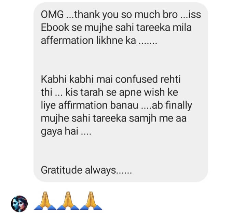Select the word "confused" in the message
The height and width of the screenshot is (217, 246).
136,79
